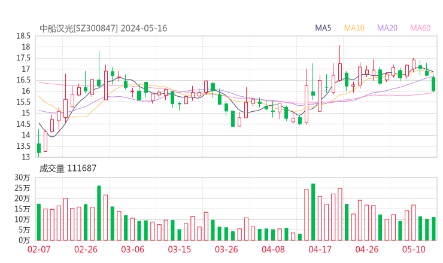Click the chart title 中船汉光[SZ300847] 2024-05-16

104,29
